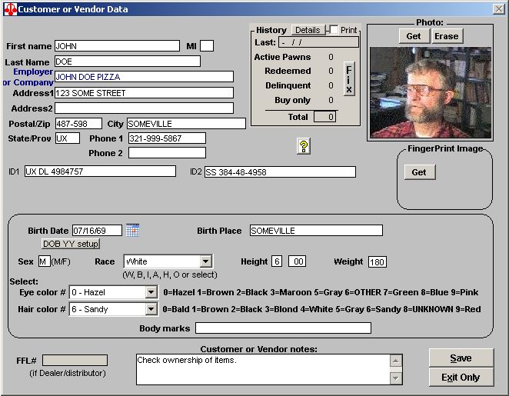Save the customer record
The height and width of the screenshot is (396, 509).
(461, 358)
